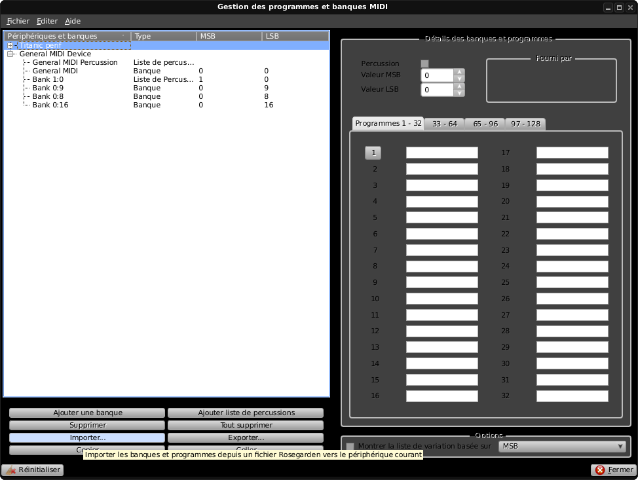The height and width of the screenshot is (480, 638).
Task: Open the MSB variation dropdown
Action: 562,446
